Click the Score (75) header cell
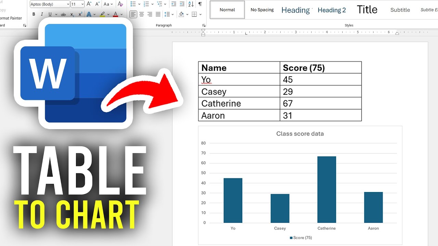Viewport: 438px width, 246px height. 321,68
